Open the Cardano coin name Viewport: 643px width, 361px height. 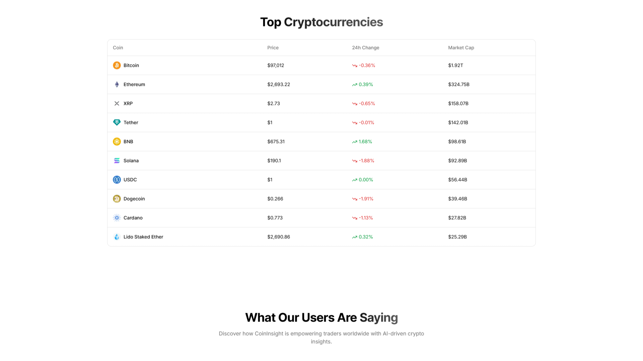click(133, 218)
